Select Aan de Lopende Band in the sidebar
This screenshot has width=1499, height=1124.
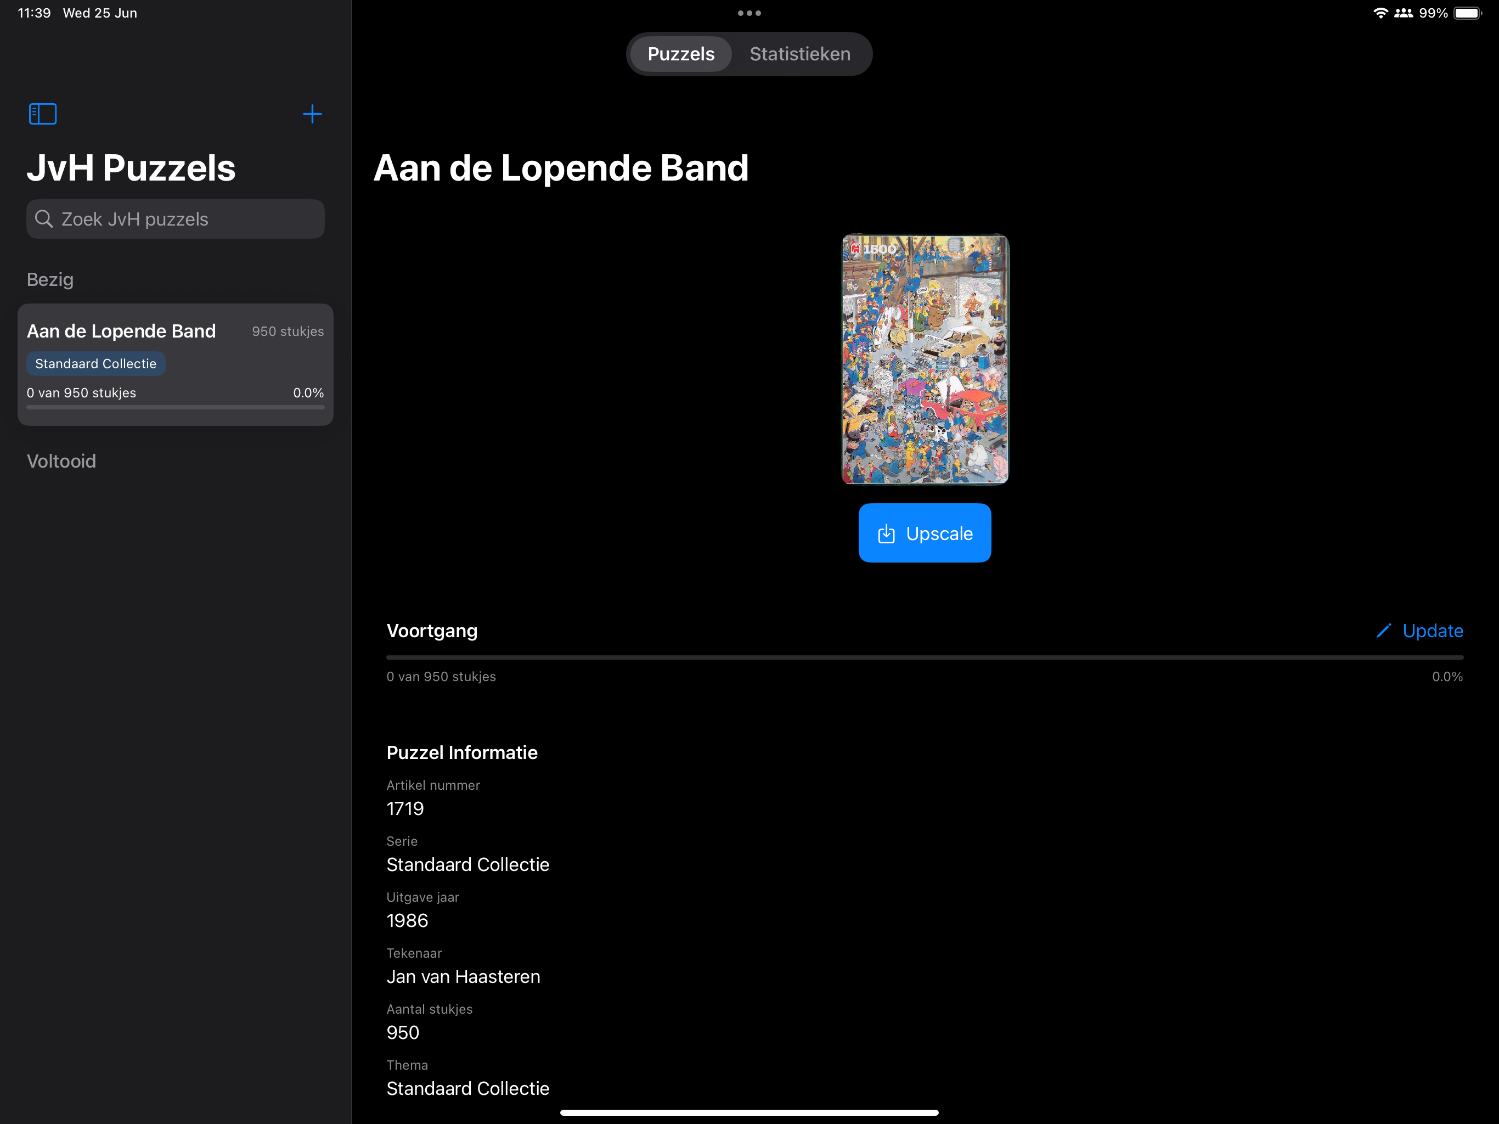(x=175, y=364)
